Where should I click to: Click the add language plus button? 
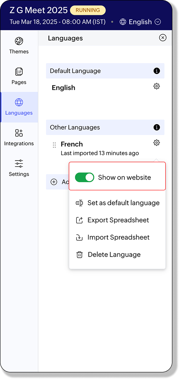click(54, 182)
